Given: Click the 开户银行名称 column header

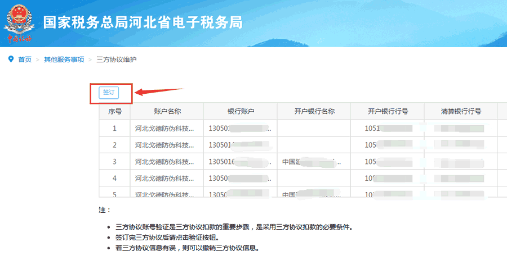Looking at the screenshot, I should pos(314,111).
